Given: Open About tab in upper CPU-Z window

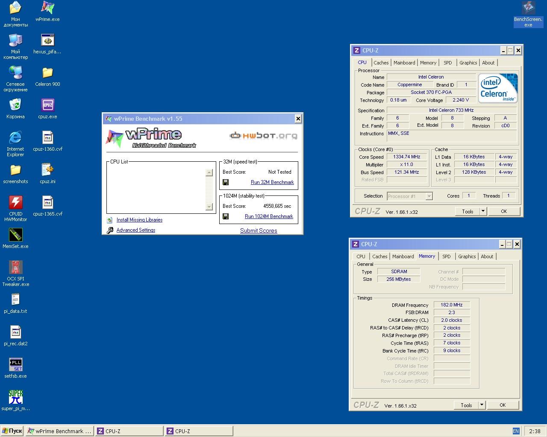Looking at the screenshot, I should pos(488,63).
